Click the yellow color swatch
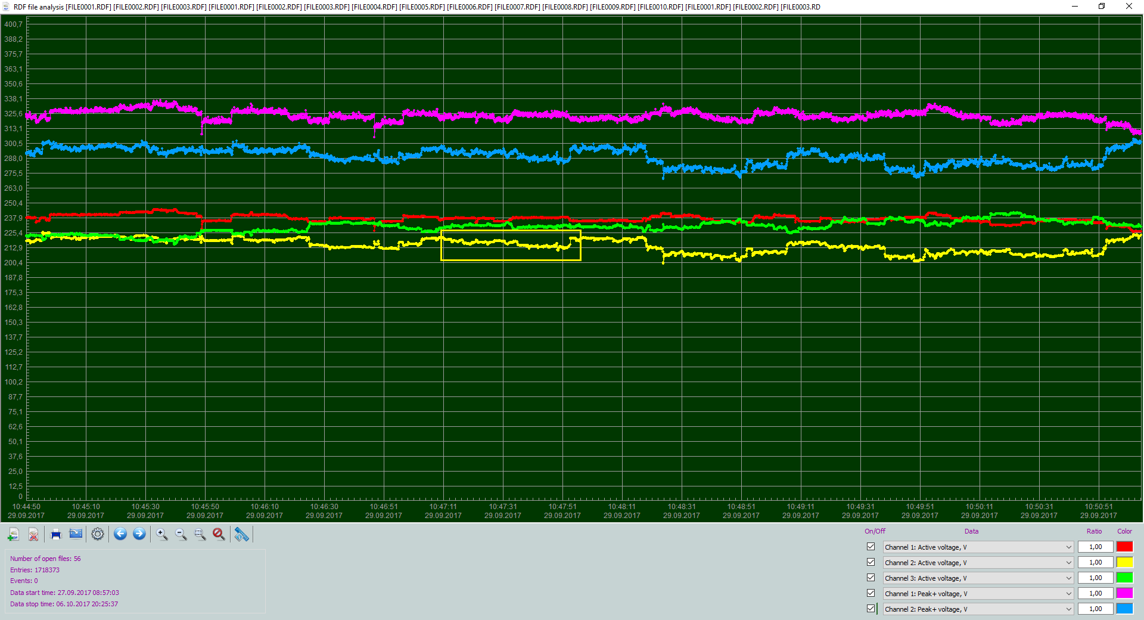This screenshot has width=1144, height=620. tap(1125, 562)
